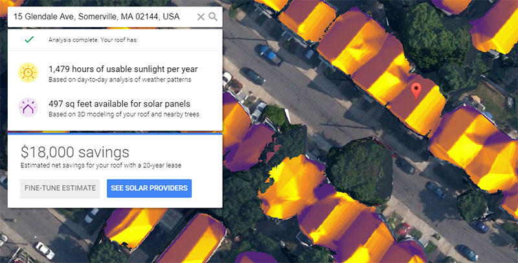
Task: Click the magnifying glass search icon
Action: point(213,17)
